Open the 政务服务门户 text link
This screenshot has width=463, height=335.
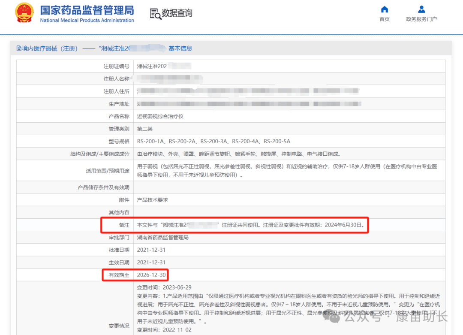point(421,19)
